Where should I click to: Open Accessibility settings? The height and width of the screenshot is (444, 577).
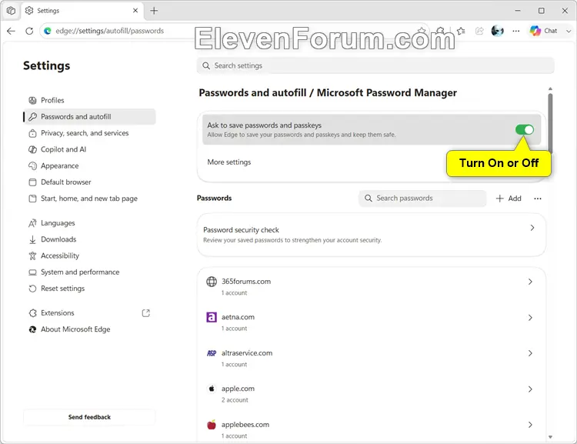click(x=89, y=255)
